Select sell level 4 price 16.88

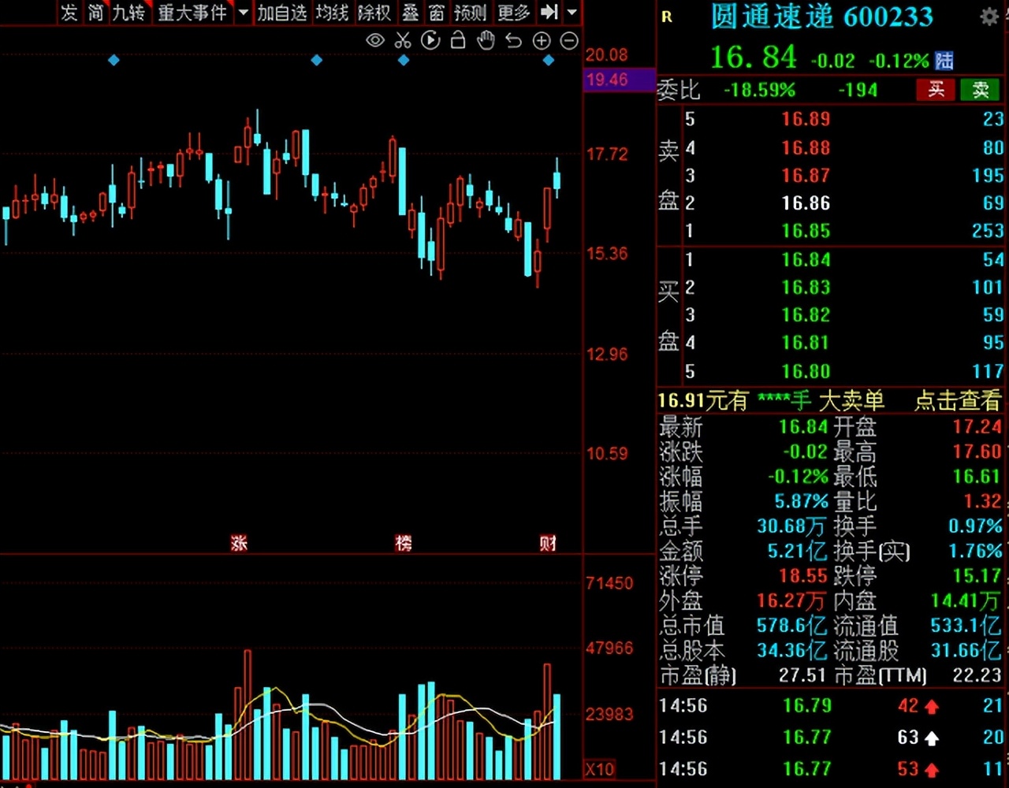[x=806, y=147]
